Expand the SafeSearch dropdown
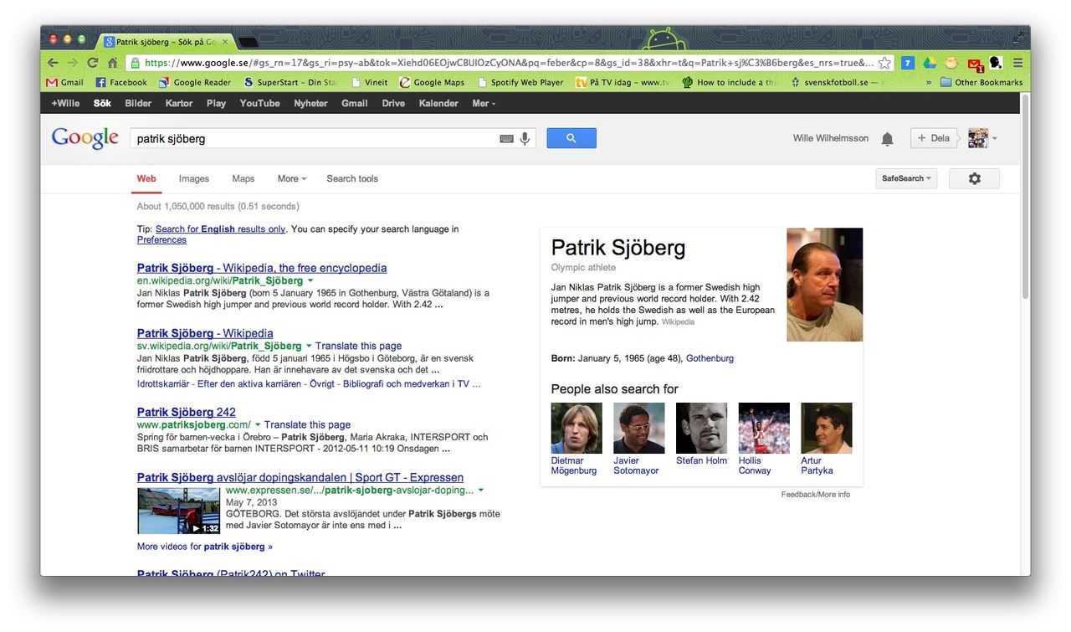1071x632 pixels. pyautogui.click(x=906, y=178)
